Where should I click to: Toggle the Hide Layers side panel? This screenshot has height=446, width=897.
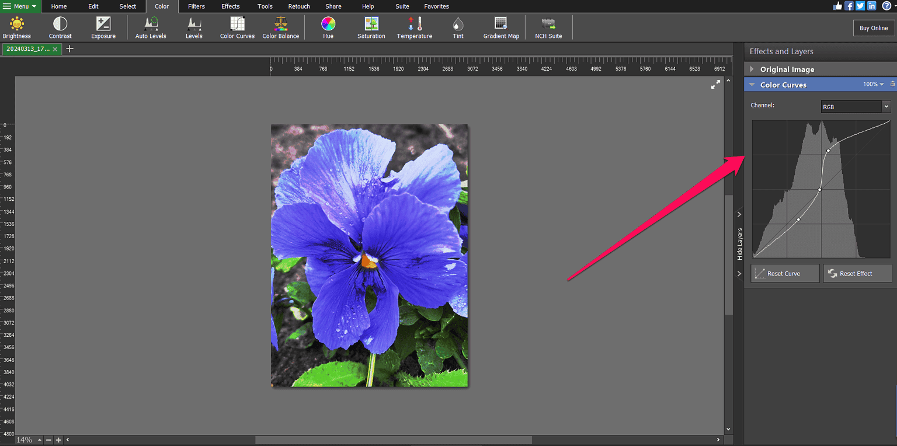tap(739, 239)
